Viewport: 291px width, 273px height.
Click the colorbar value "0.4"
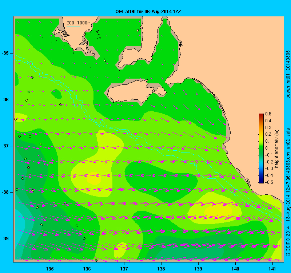268,121
